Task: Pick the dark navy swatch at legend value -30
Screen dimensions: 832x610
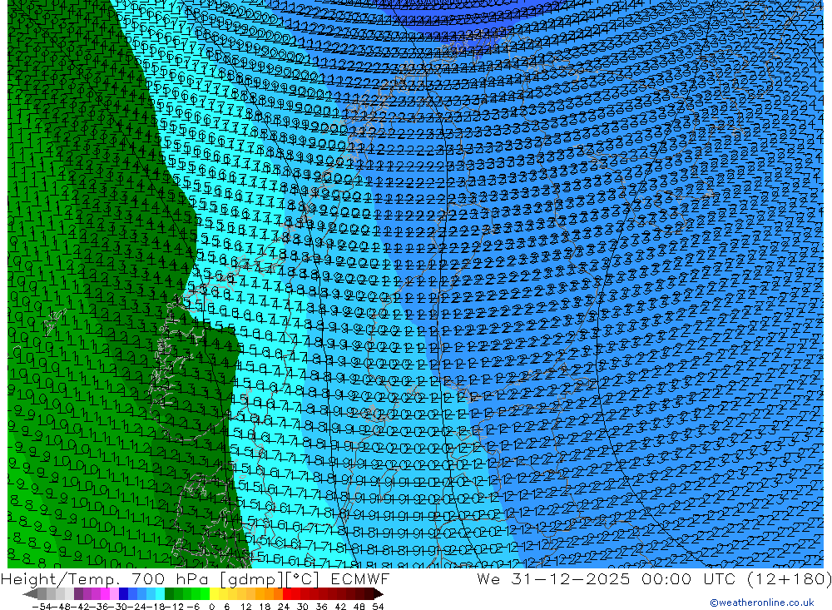Action: click(123, 594)
